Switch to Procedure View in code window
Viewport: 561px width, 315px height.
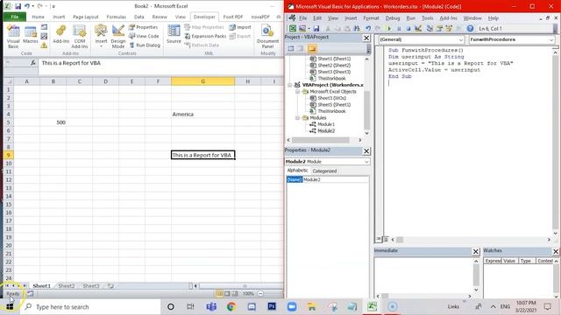click(379, 239)
